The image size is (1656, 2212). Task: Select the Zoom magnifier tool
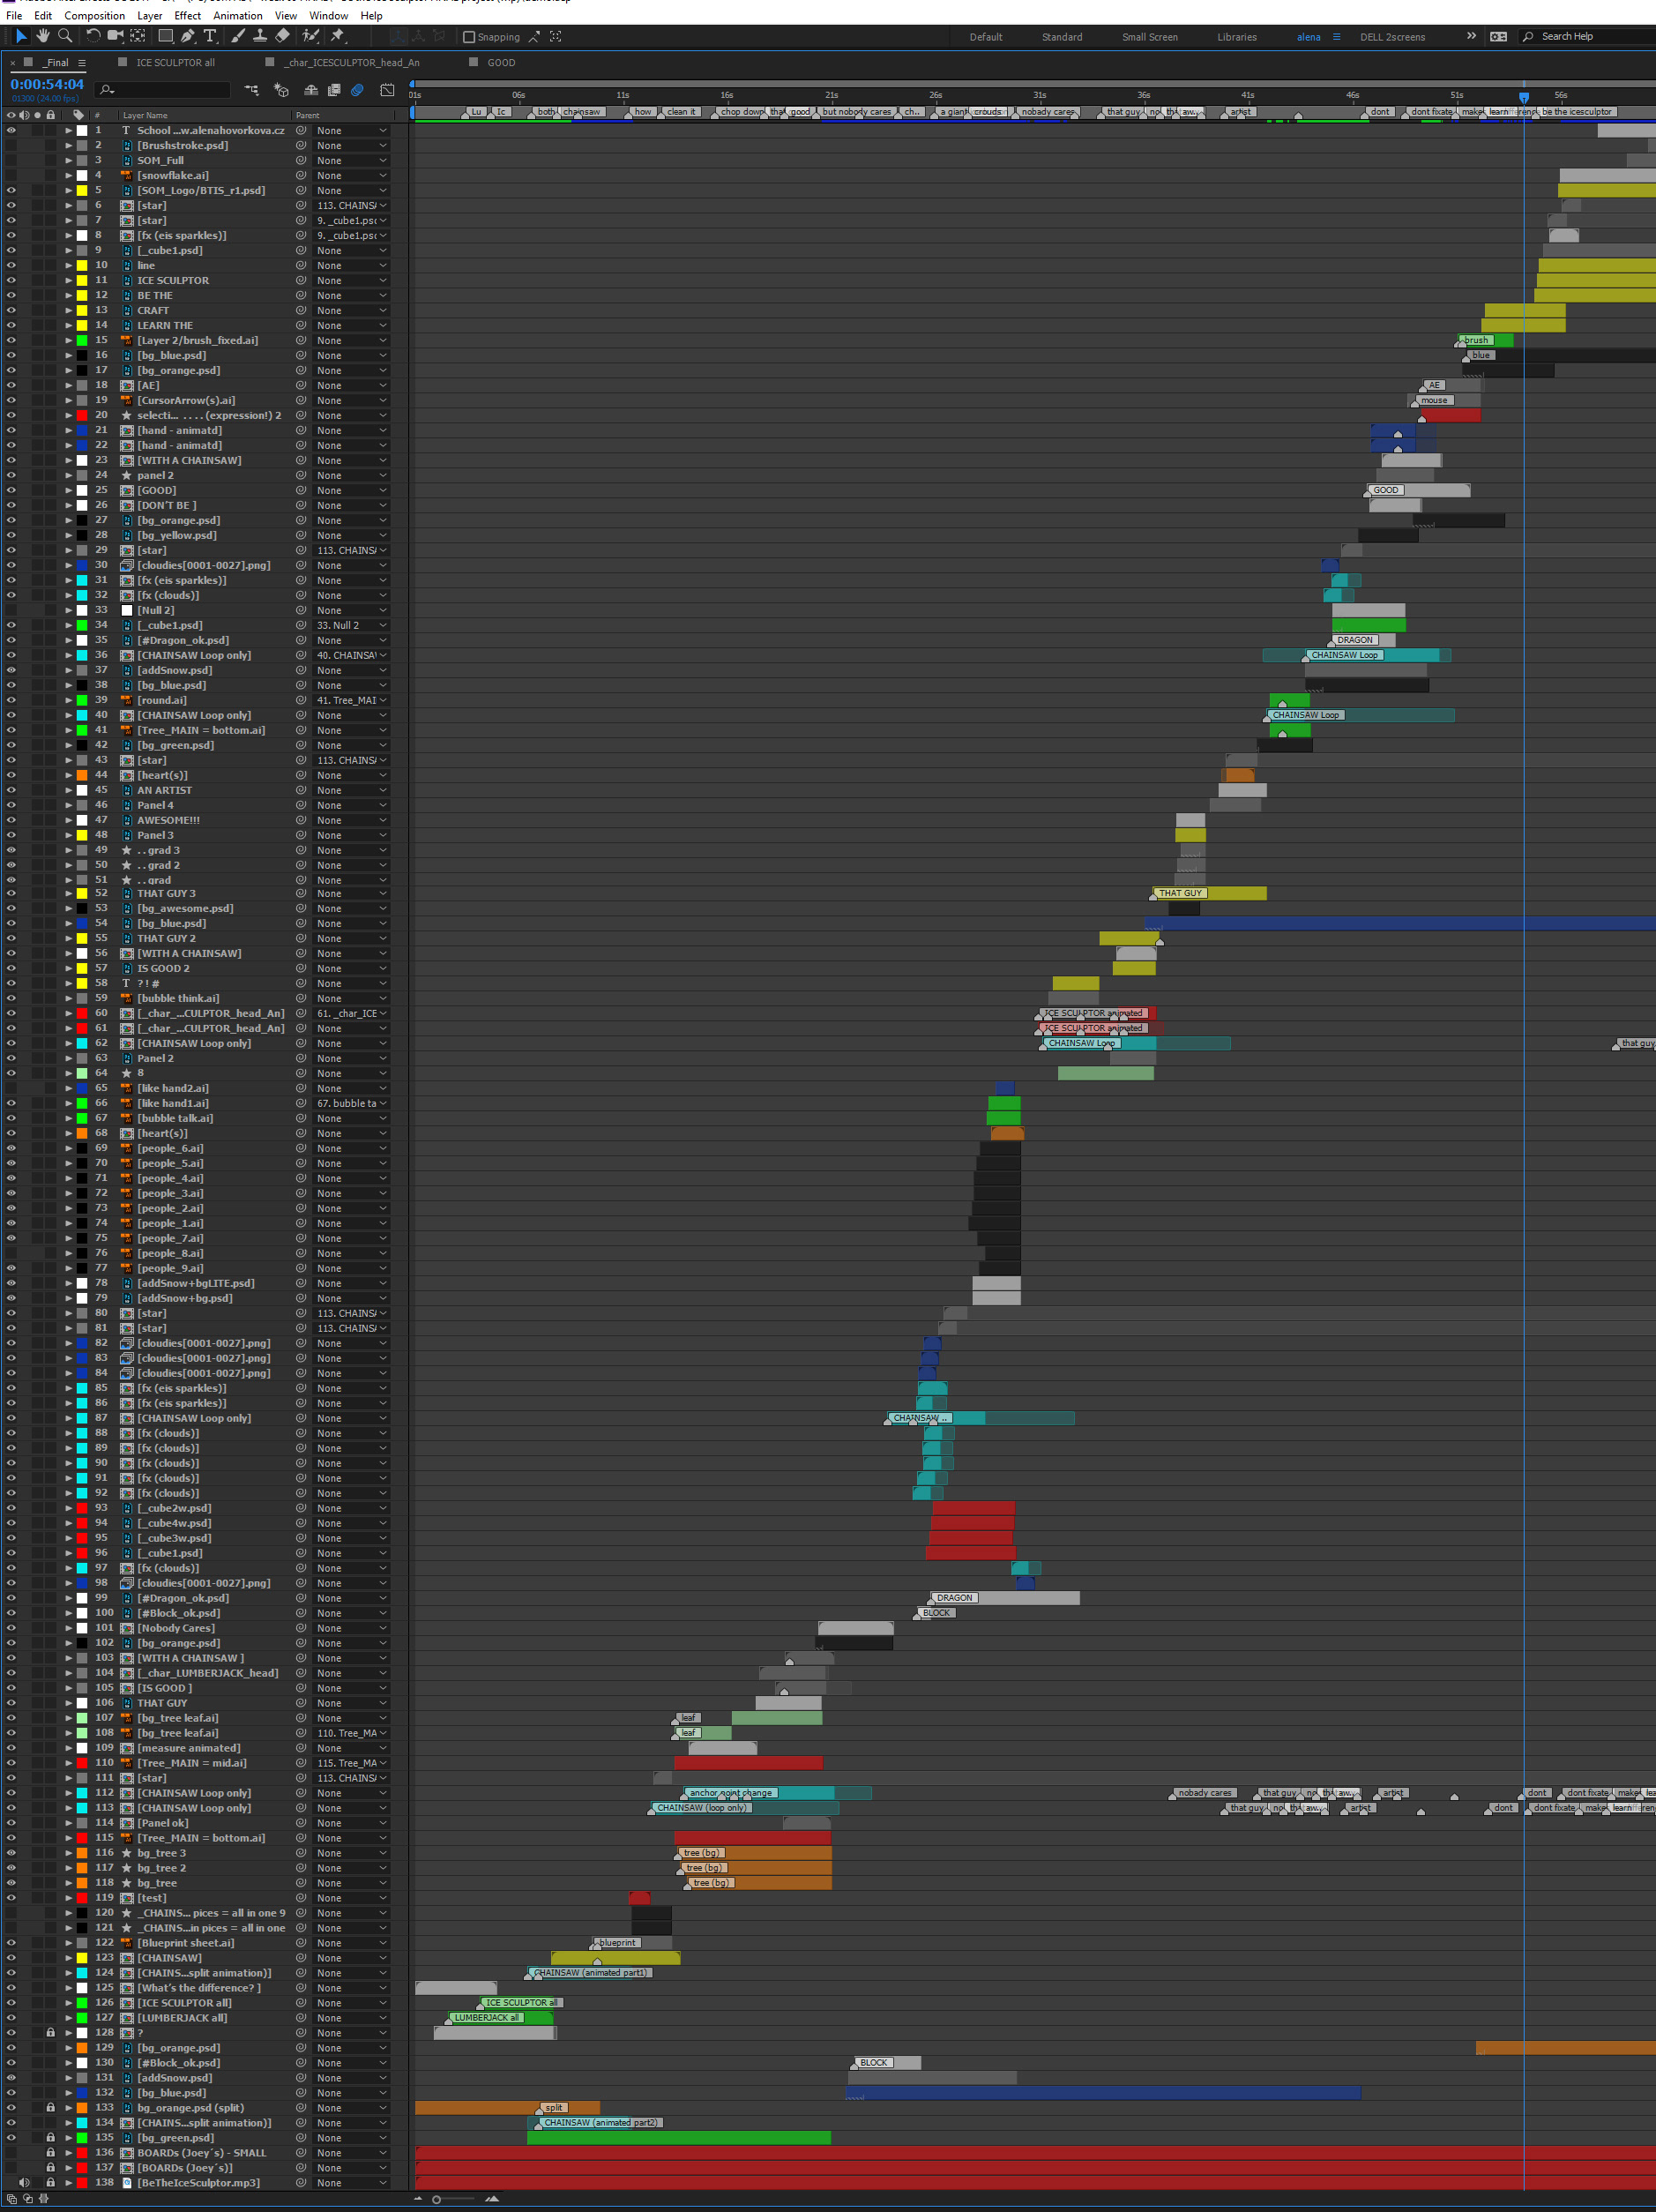pyautogui.click(x=65, y=36)
